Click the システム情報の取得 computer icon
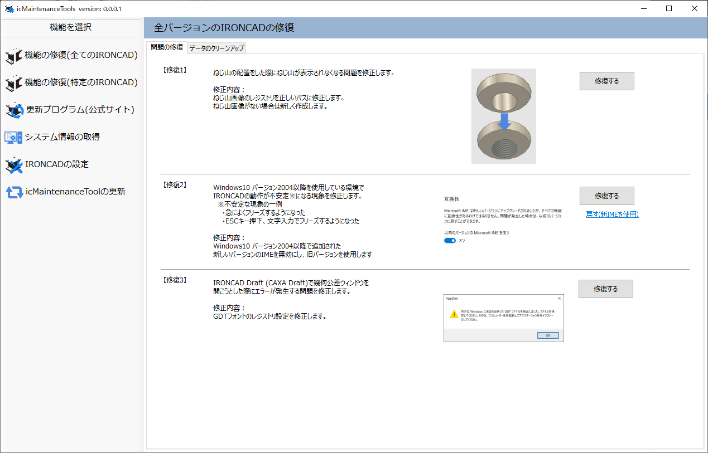This screenshot has height=453, width=708. click(x=13, y=137)
